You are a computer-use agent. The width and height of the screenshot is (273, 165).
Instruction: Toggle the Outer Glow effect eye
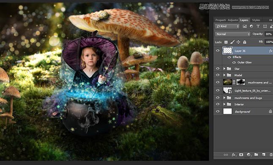[234, 62]
